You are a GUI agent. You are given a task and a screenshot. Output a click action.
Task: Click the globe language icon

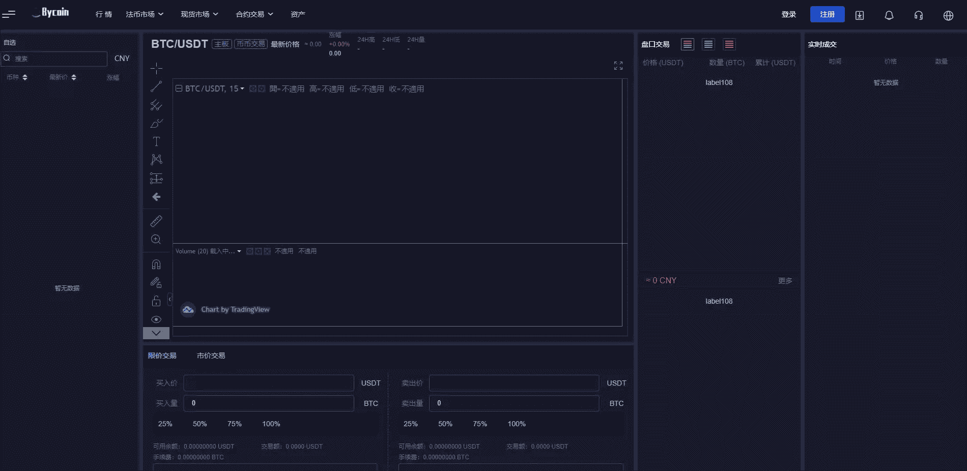948,15
